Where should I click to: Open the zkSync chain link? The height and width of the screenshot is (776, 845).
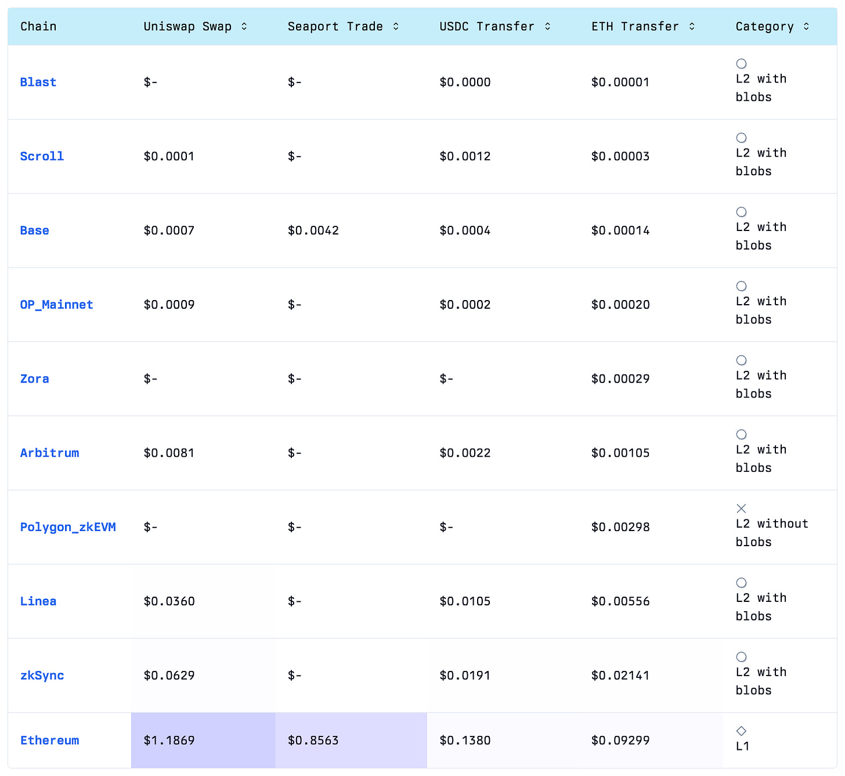(42, 676)
